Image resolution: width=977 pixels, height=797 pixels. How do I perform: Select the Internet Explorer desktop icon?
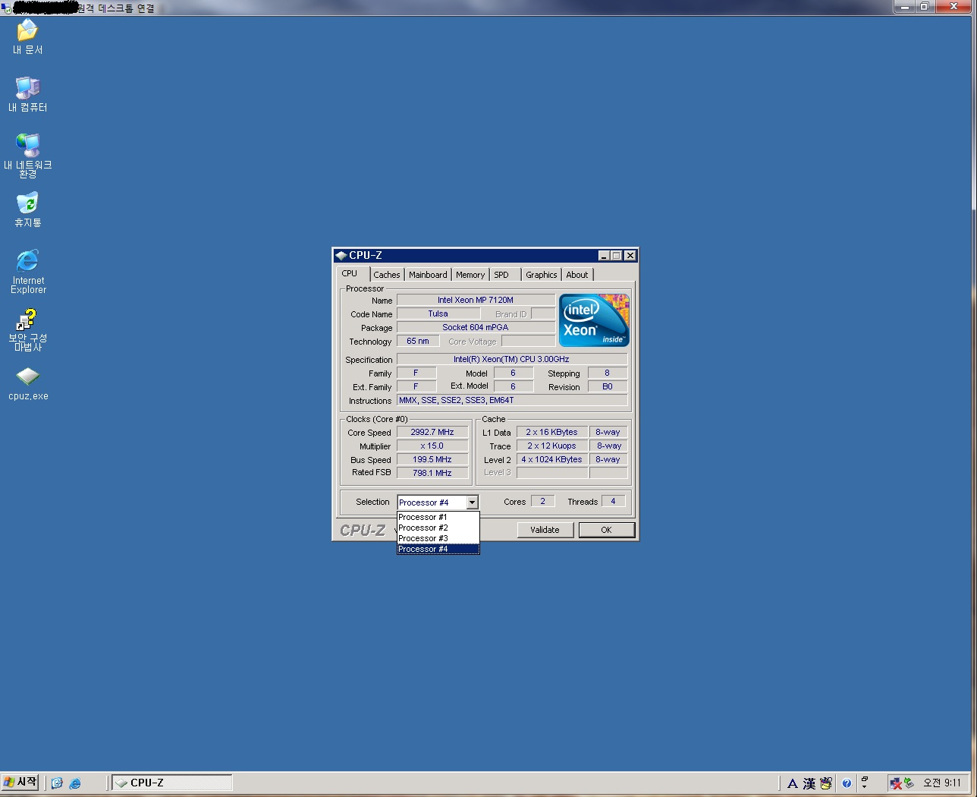click(28, 271)
